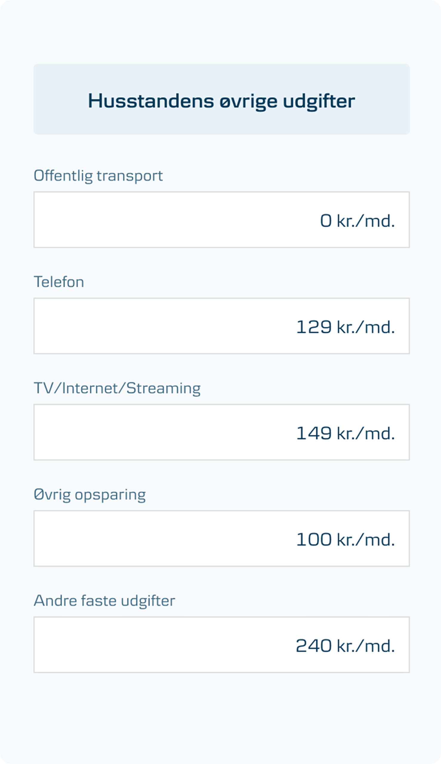Click "kr./md." unit in Andre faste udgifter field
Image resolution: width=441 pixels, height=764 pixels.
tap(366, 646)
